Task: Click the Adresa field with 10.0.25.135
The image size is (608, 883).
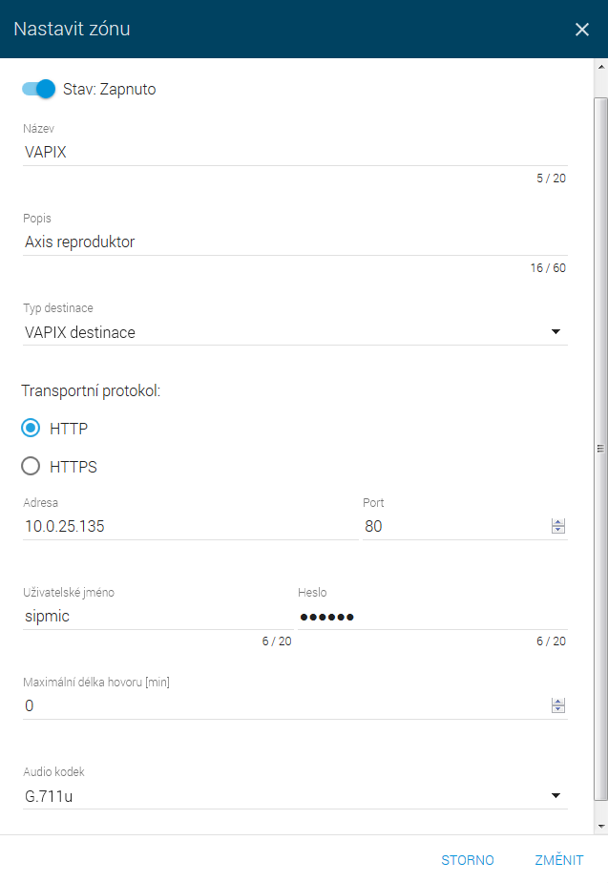Action: click(189, 526)
